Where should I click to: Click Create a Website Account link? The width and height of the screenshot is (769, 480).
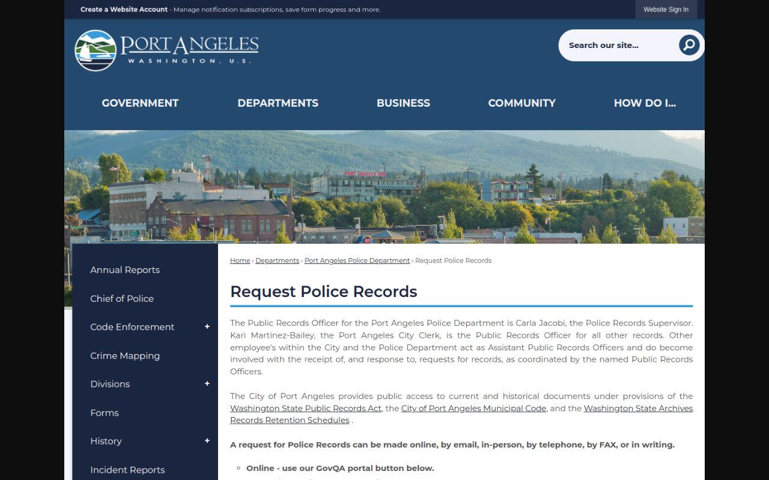point(124,10)
